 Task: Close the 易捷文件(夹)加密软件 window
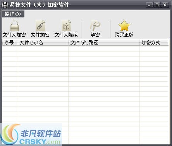click(165, 5)
